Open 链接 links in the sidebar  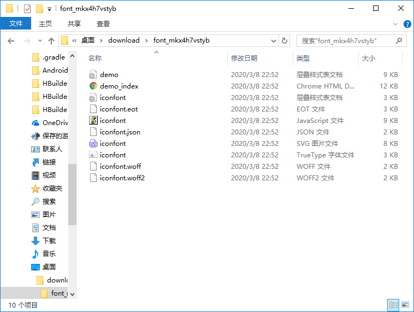(x=44, y=162)
